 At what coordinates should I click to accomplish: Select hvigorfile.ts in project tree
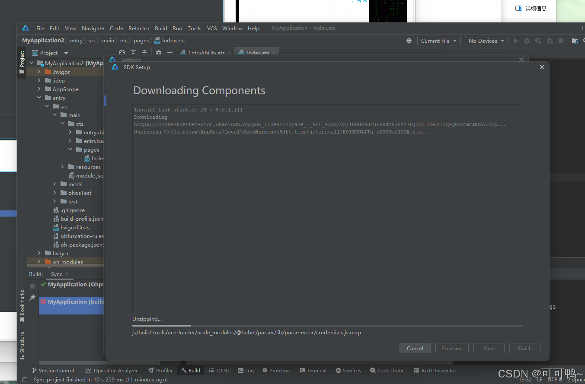[x=71, y=227]
